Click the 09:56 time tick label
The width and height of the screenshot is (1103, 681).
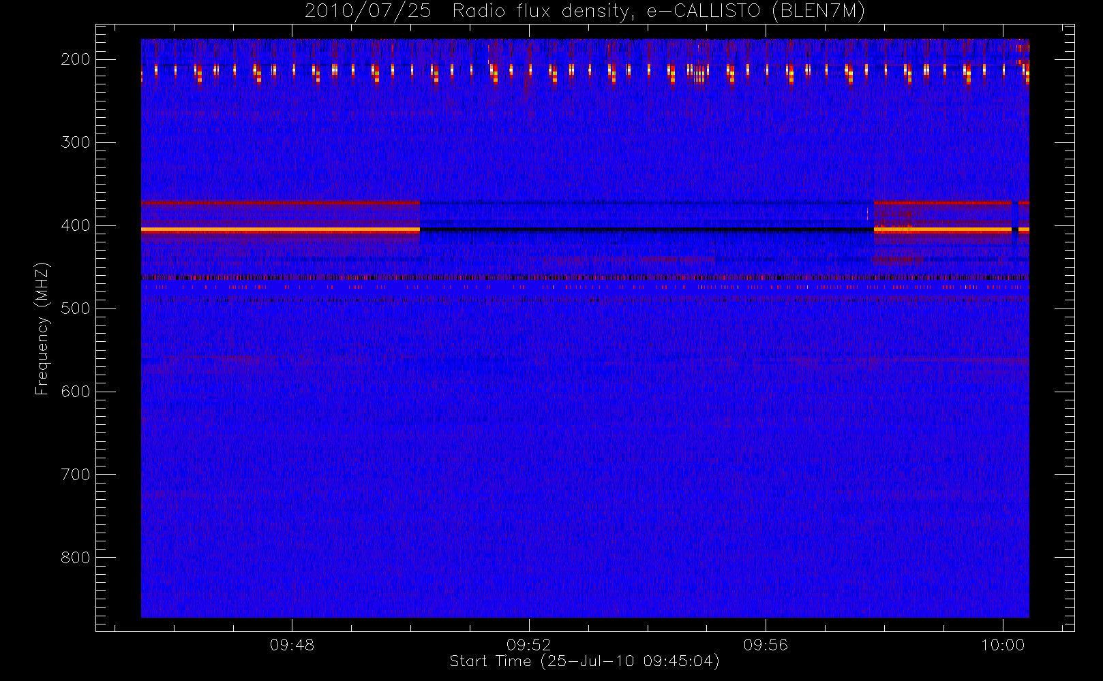tap(766, 645)
